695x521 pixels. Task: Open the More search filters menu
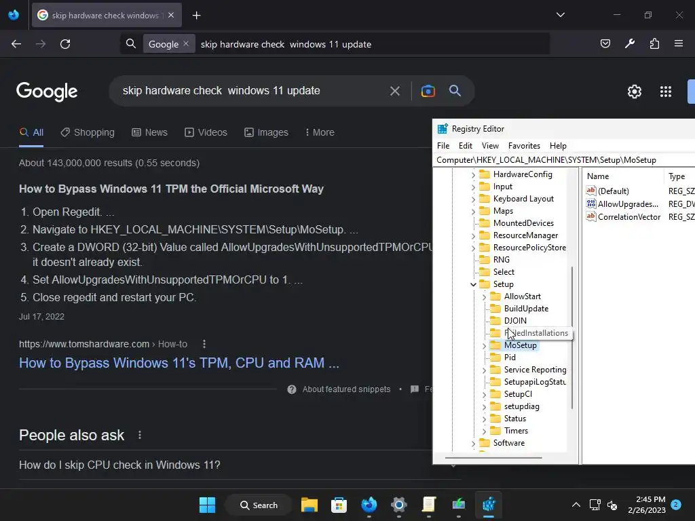(320, 132)
